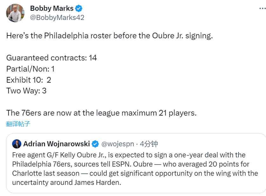Click the 'league maximum 21 players' sentence
266x196 pixels.
click(101, 113)
